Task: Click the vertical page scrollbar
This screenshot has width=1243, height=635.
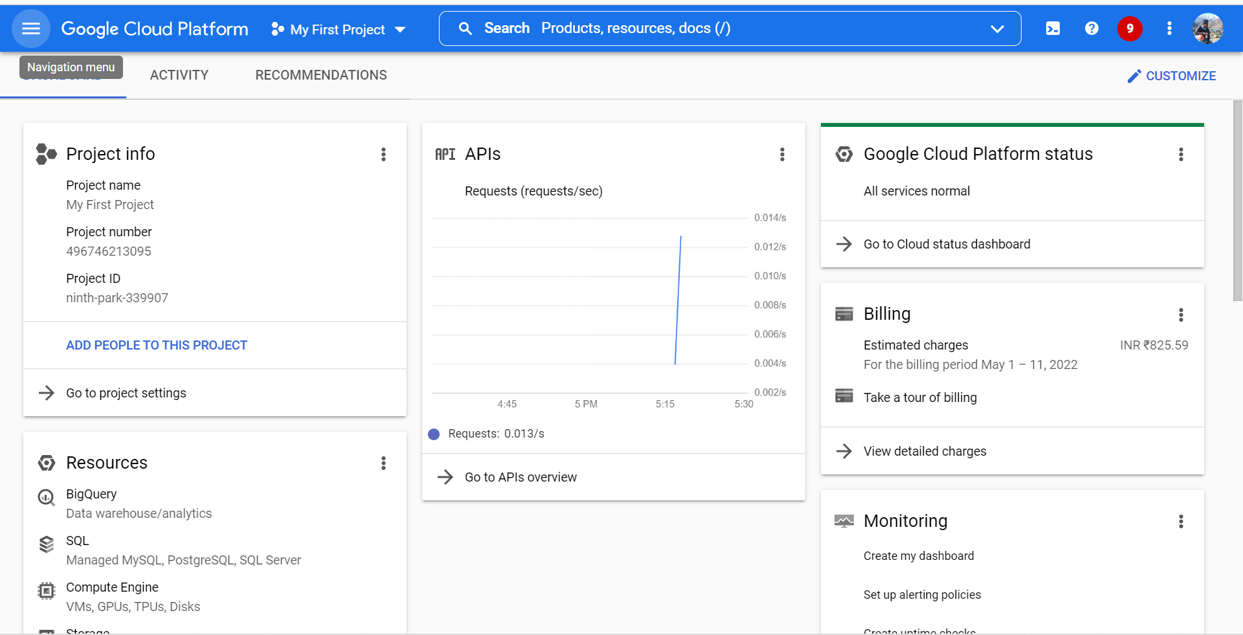Action: [x=1237, y=201]
